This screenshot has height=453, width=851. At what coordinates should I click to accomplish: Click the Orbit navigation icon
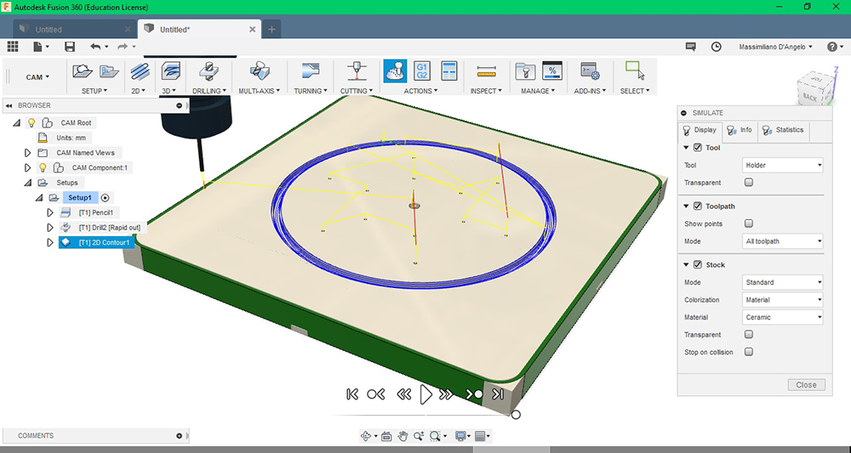(x=368, y=436)
